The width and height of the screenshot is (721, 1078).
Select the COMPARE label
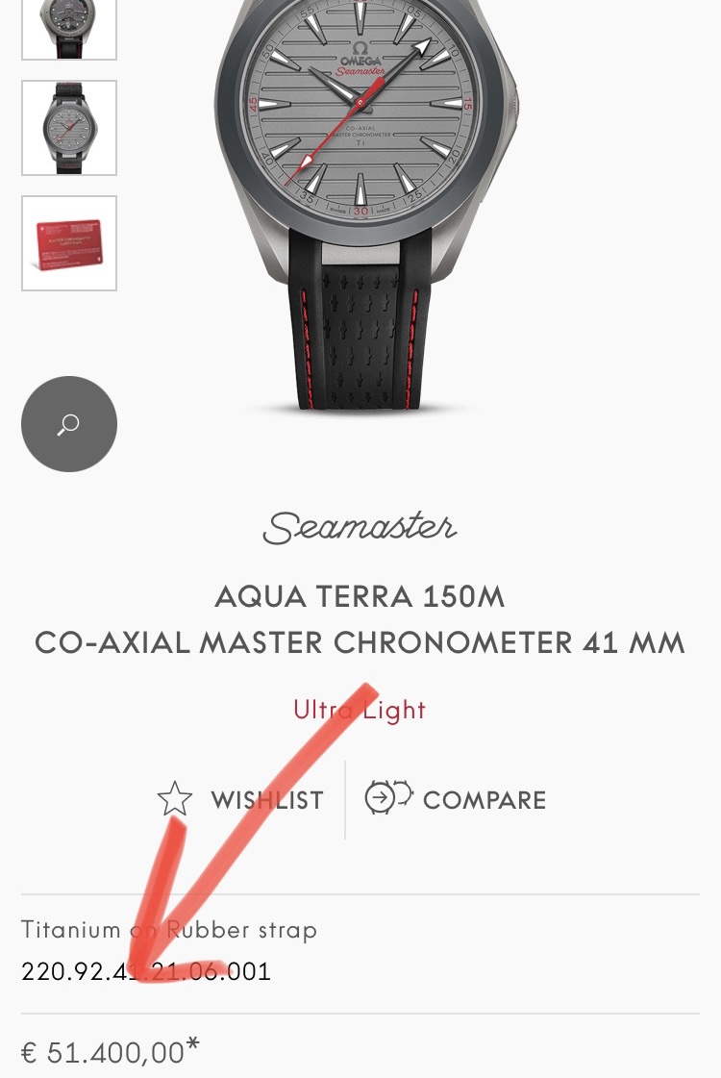click(485, 800)
